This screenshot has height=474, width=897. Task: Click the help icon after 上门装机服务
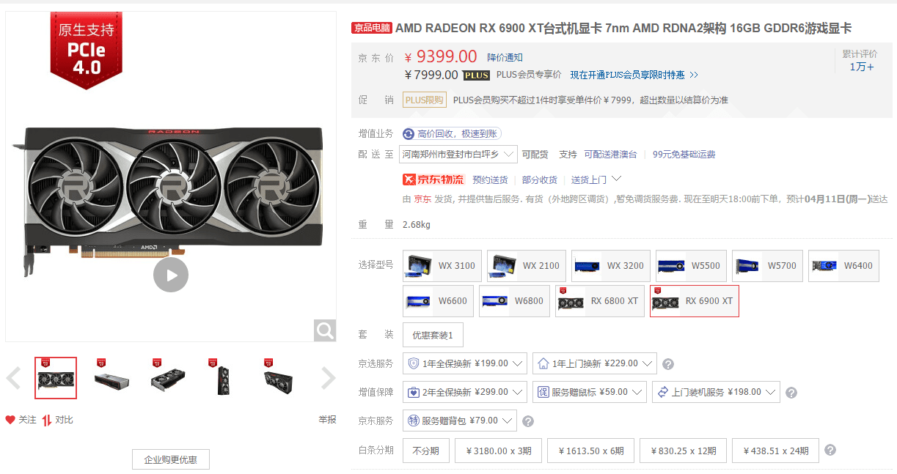(x=791, y=392)
